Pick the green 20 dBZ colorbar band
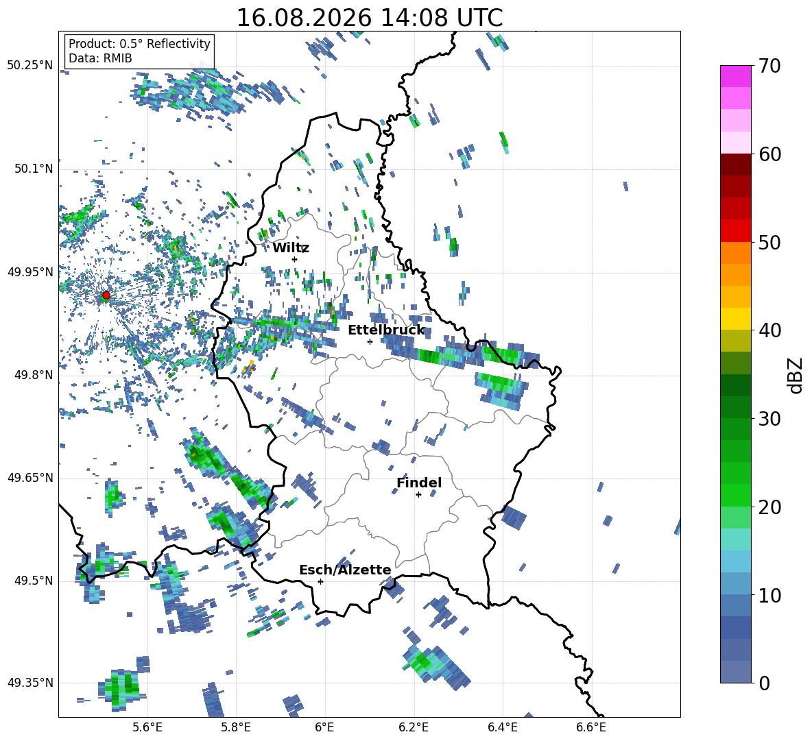The width and height of the screenshot is (812, 741). click(x=735, y=495)
